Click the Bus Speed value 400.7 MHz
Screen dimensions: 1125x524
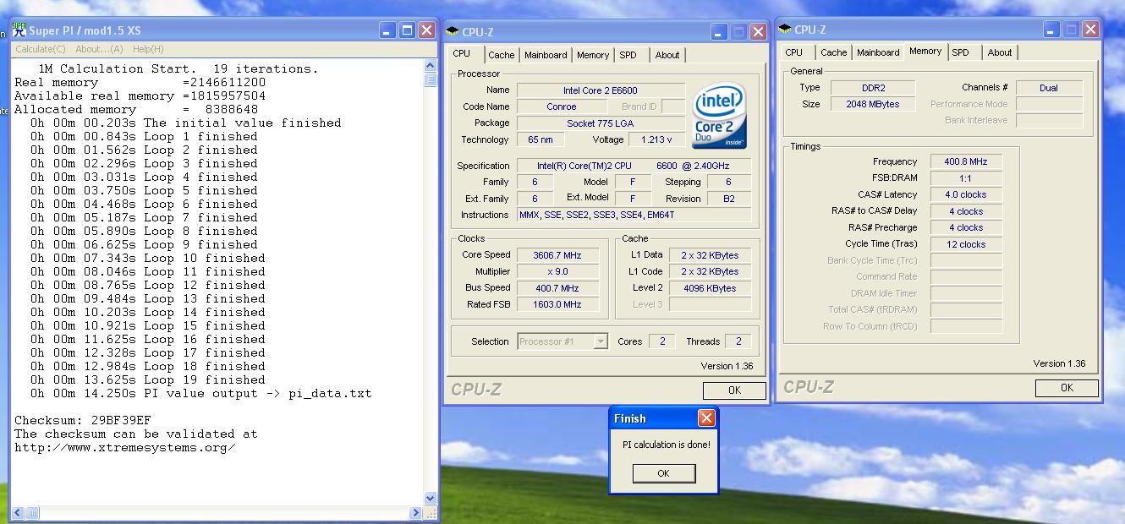[557, 288]
